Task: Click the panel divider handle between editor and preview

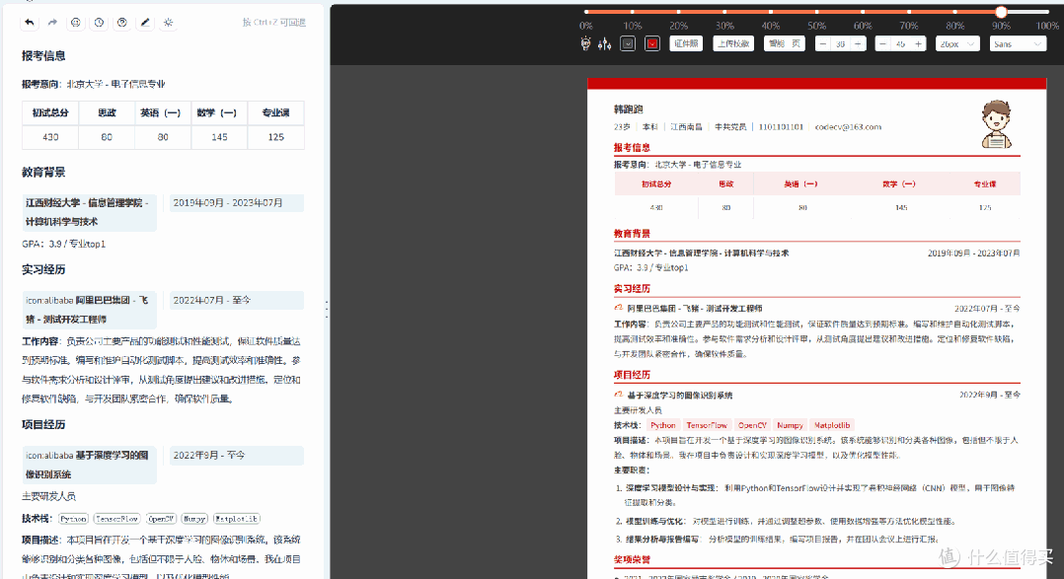Action: click(x=327, y=310)
